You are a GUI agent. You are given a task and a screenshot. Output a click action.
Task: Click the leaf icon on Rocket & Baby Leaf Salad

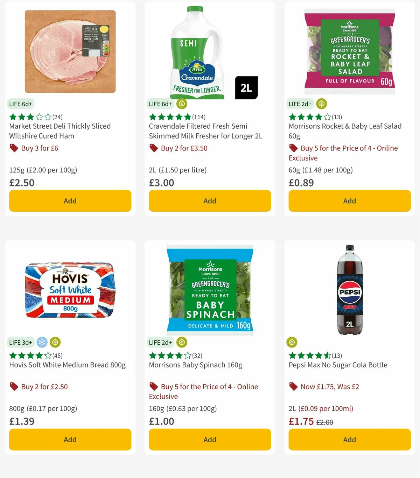coord(321,104)
